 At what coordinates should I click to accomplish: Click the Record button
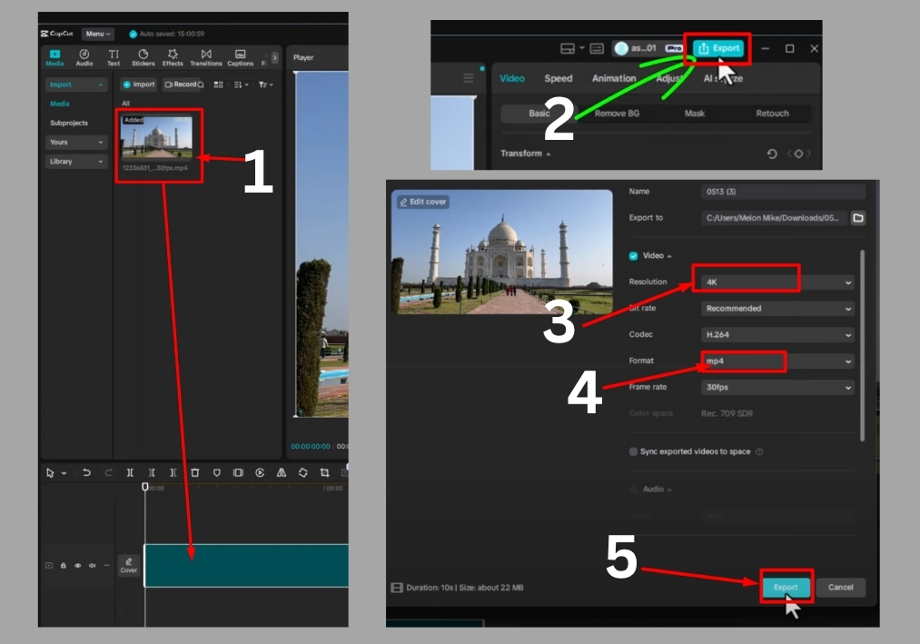(x=181, y=84)
